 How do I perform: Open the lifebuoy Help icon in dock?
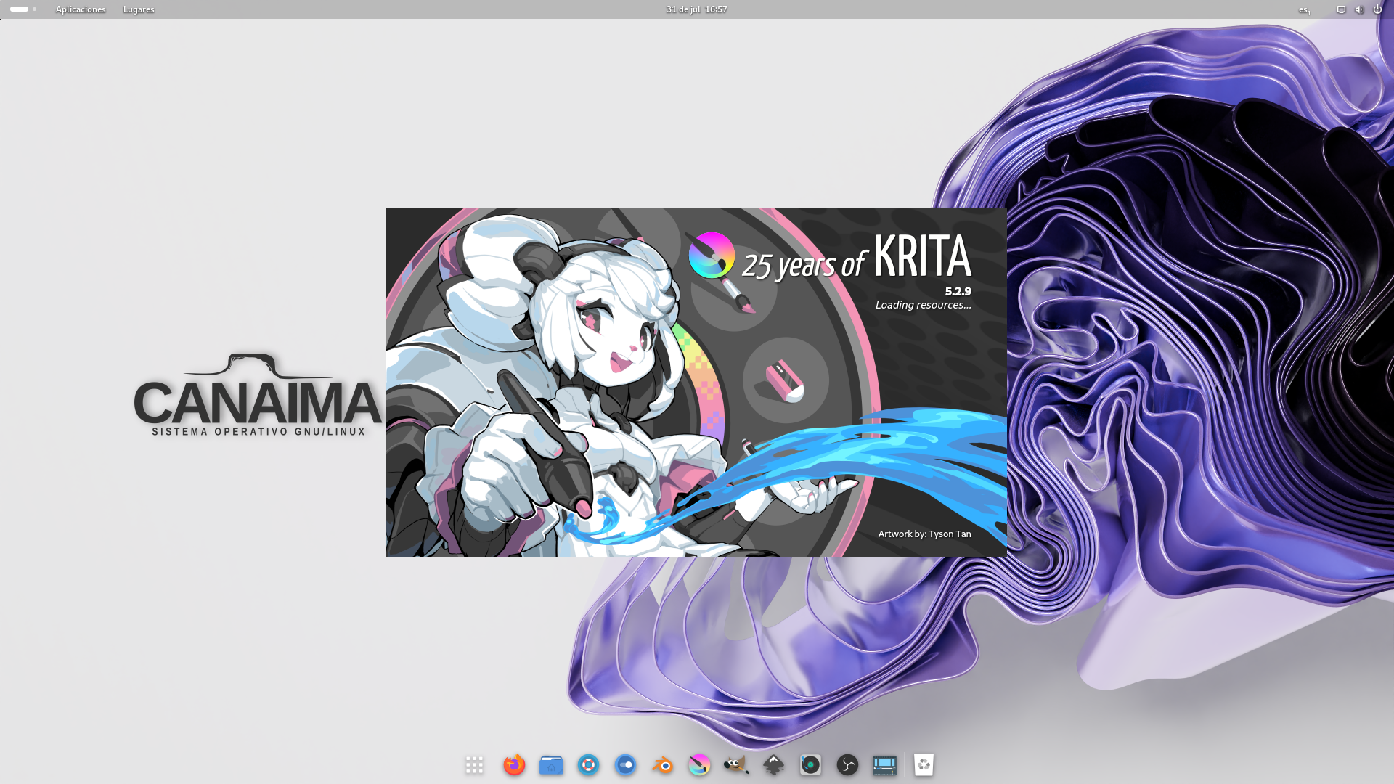pos(588,764)
